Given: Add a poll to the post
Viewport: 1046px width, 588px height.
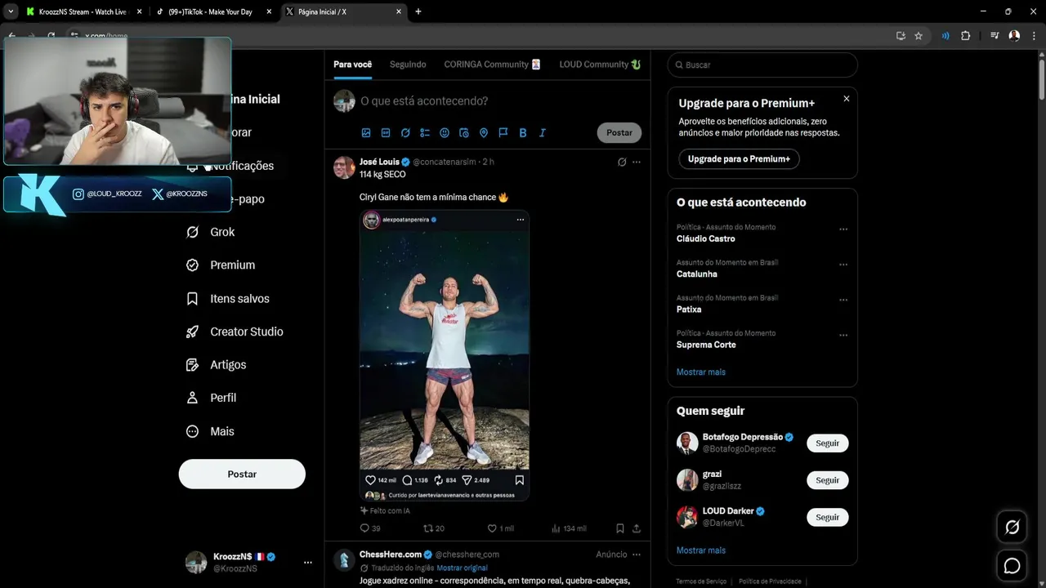Looking at the screenshot, I should [x=425, y=132].
